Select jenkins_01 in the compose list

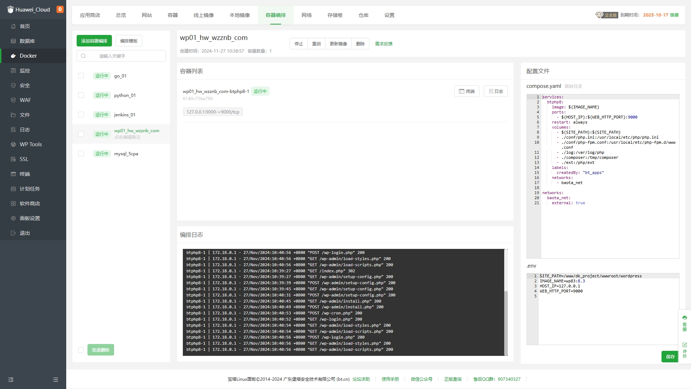(x=125, y=115)
